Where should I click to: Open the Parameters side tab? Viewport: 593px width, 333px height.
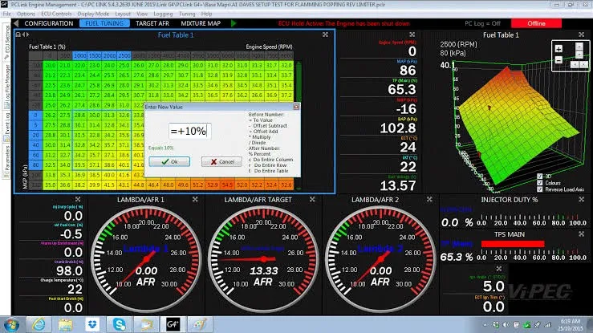(6, 161)
